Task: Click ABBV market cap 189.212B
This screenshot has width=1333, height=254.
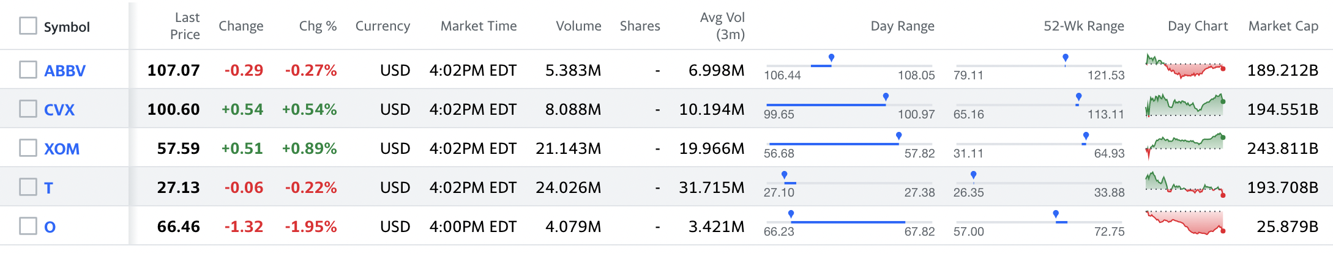Action: click(1283, 70)
